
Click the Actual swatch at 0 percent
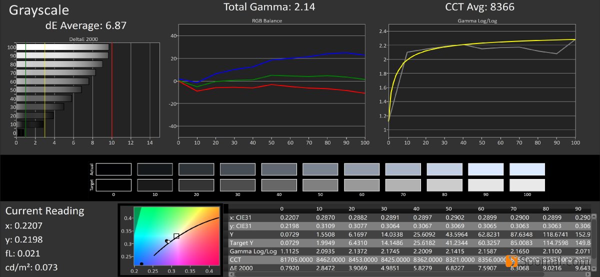point(113,169)
